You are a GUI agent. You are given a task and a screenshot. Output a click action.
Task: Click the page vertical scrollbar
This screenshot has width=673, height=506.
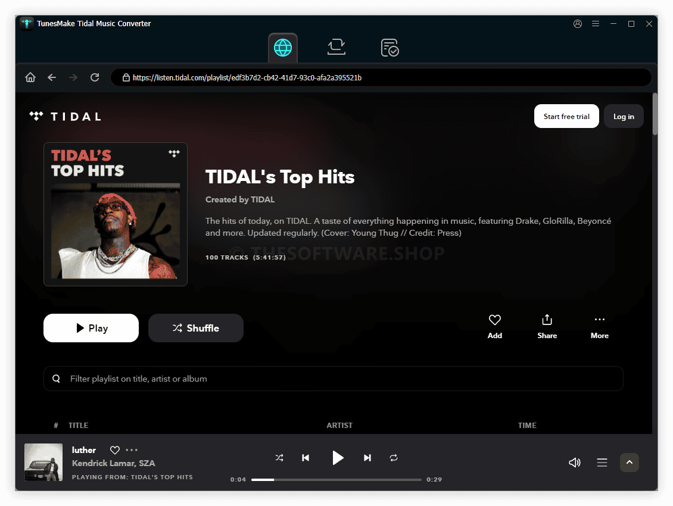pyautogui.click(x=655, y=114)
